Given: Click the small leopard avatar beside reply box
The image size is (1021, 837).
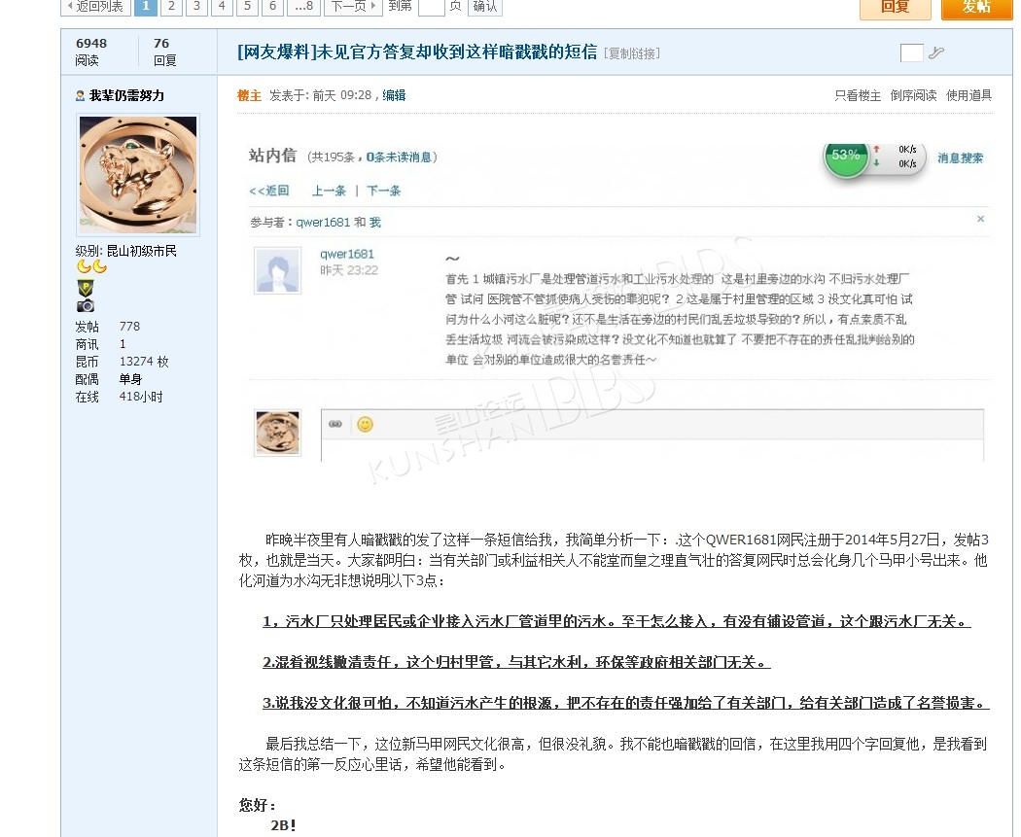Looking at the screenshot, I should (x=277, y=433).
